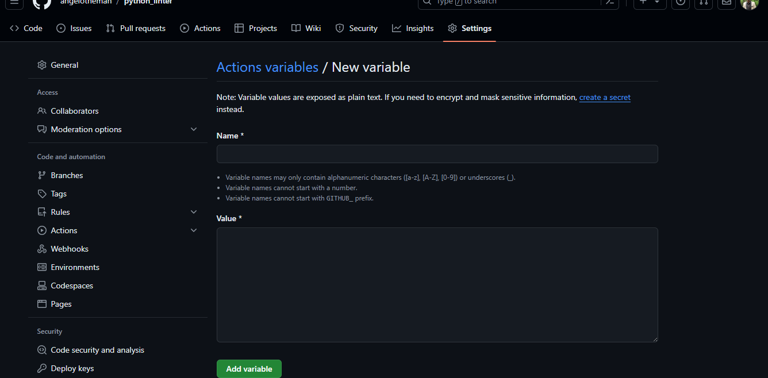Select the Webhooks settings entry with hook icon

click(x=41, y=248)
